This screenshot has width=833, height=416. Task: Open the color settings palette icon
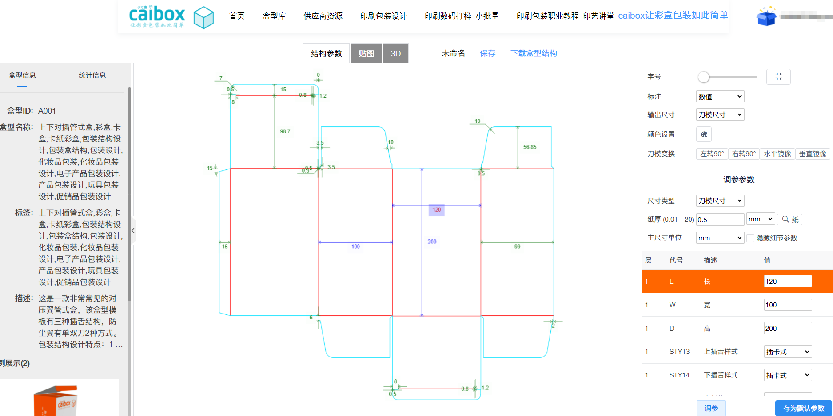[x=704, y=134]
